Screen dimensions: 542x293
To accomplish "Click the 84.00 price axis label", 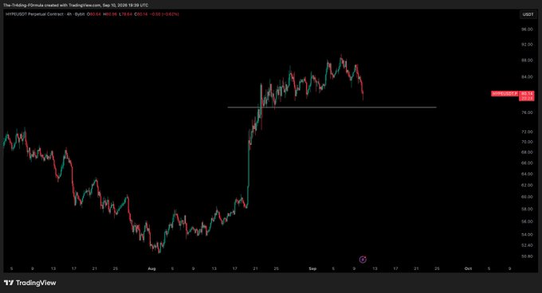I will pyautogui.click(x=527, y=77).
